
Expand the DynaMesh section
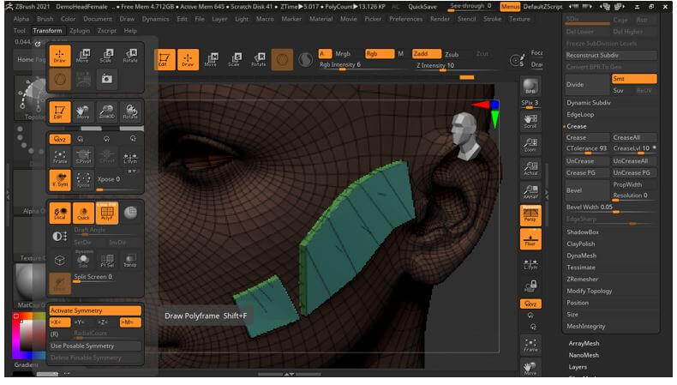pyautogui.click(x=582, y=256)
